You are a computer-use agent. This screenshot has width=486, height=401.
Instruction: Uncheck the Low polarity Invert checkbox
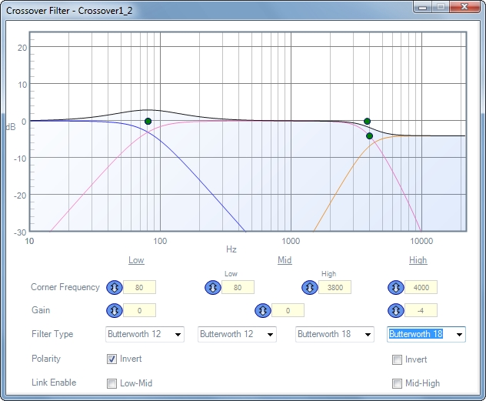click(112, 359)
